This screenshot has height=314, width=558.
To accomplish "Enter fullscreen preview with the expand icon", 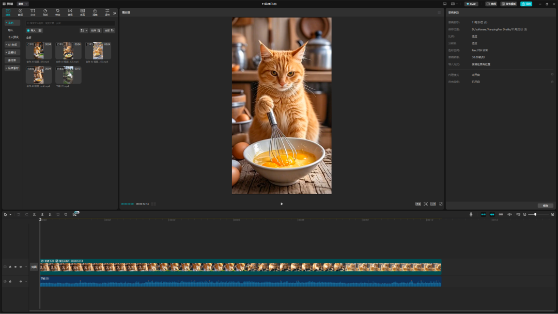I will point(441,204).
